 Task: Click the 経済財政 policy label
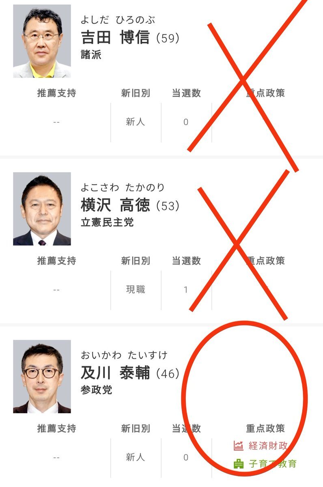click(268, 446)
